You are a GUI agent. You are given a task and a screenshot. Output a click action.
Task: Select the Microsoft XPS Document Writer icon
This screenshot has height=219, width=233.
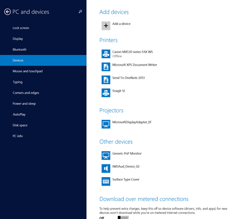[x=106, y=67]
